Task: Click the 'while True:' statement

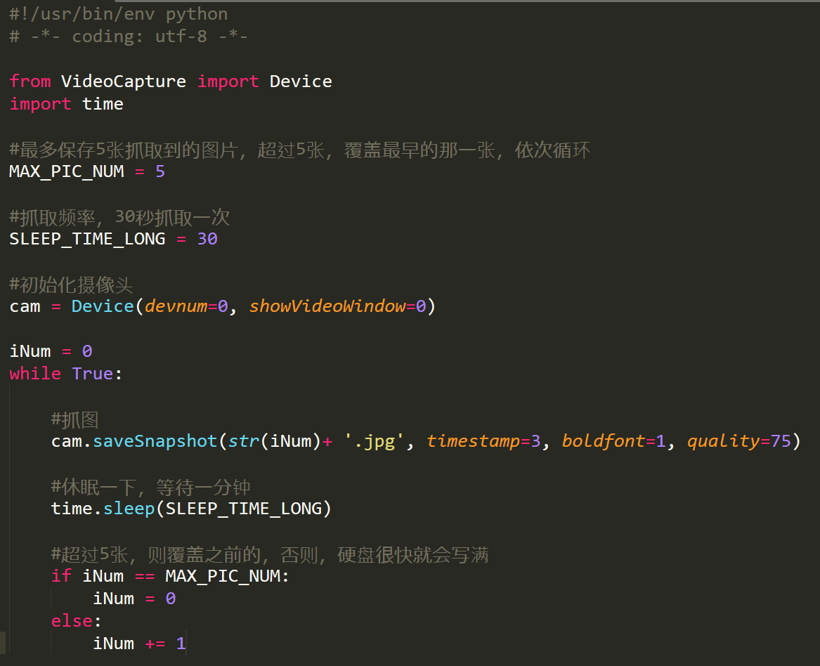Action: 66,374
